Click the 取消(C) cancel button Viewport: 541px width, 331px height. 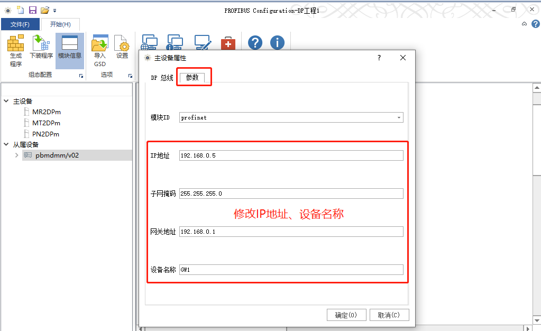(389, 315)
